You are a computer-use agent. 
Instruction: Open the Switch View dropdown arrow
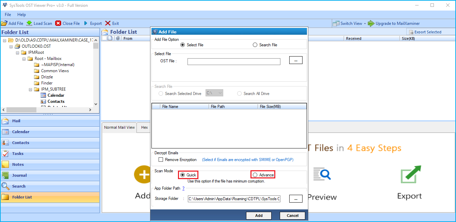pos(365,23)
